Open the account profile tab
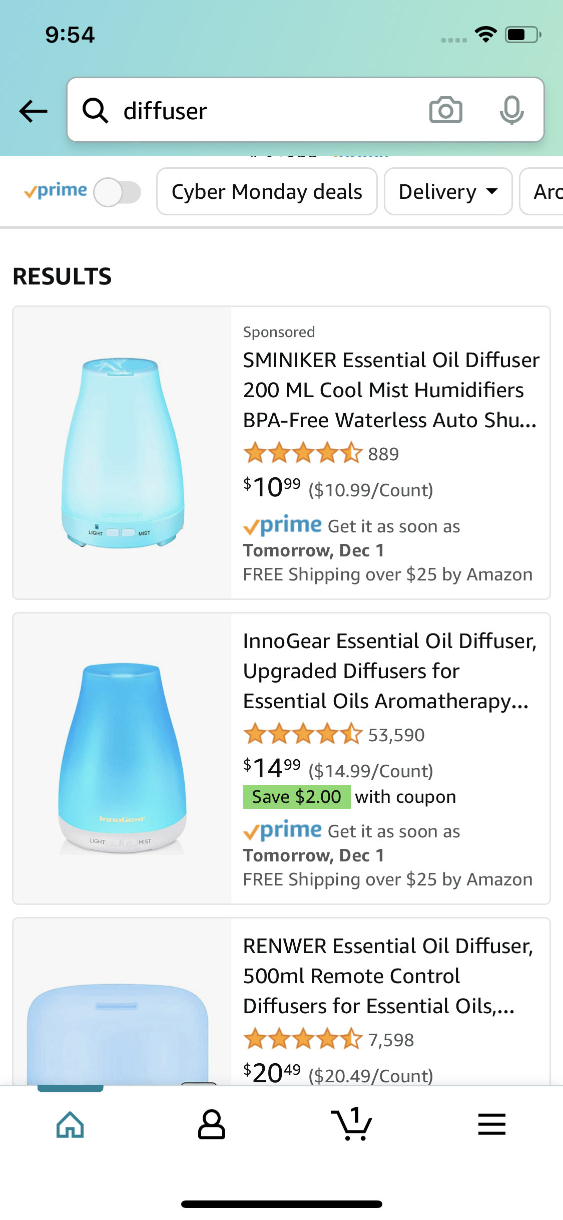 click(x=211, y=1125)
